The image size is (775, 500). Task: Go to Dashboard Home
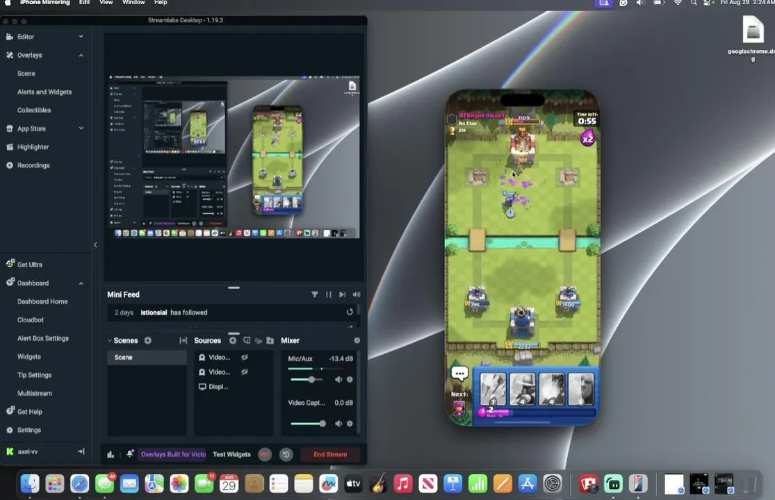point(42,301)
